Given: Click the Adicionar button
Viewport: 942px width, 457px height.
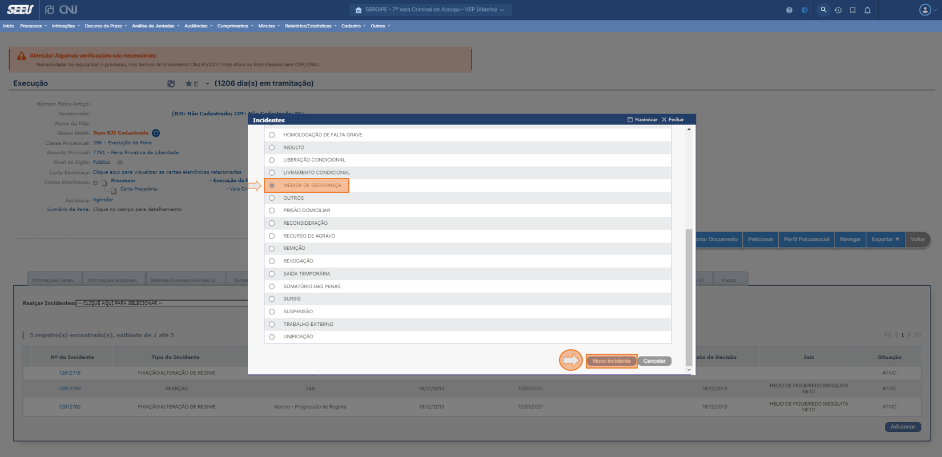Looking at the screenshot, I should click(x=903, y=427).
